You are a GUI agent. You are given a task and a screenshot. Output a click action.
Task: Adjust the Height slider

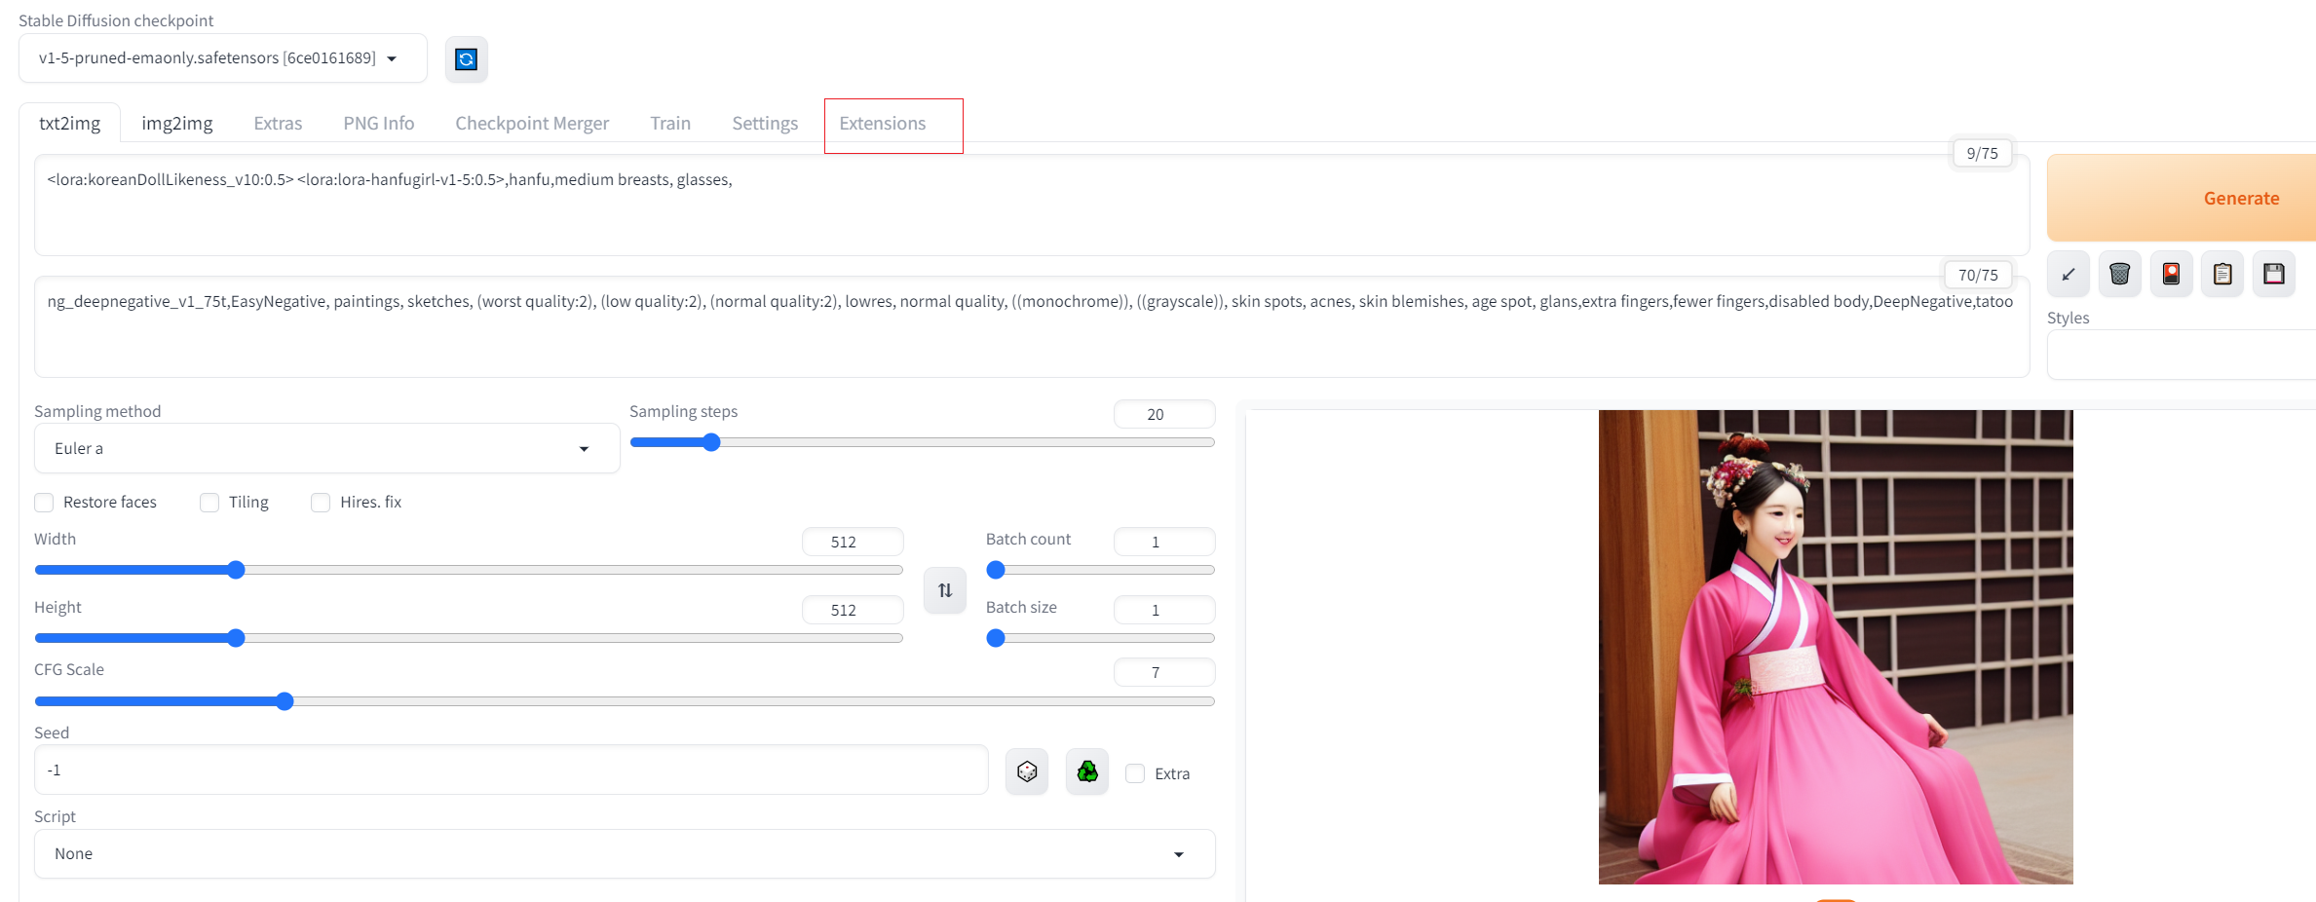(x=469, y=638)
